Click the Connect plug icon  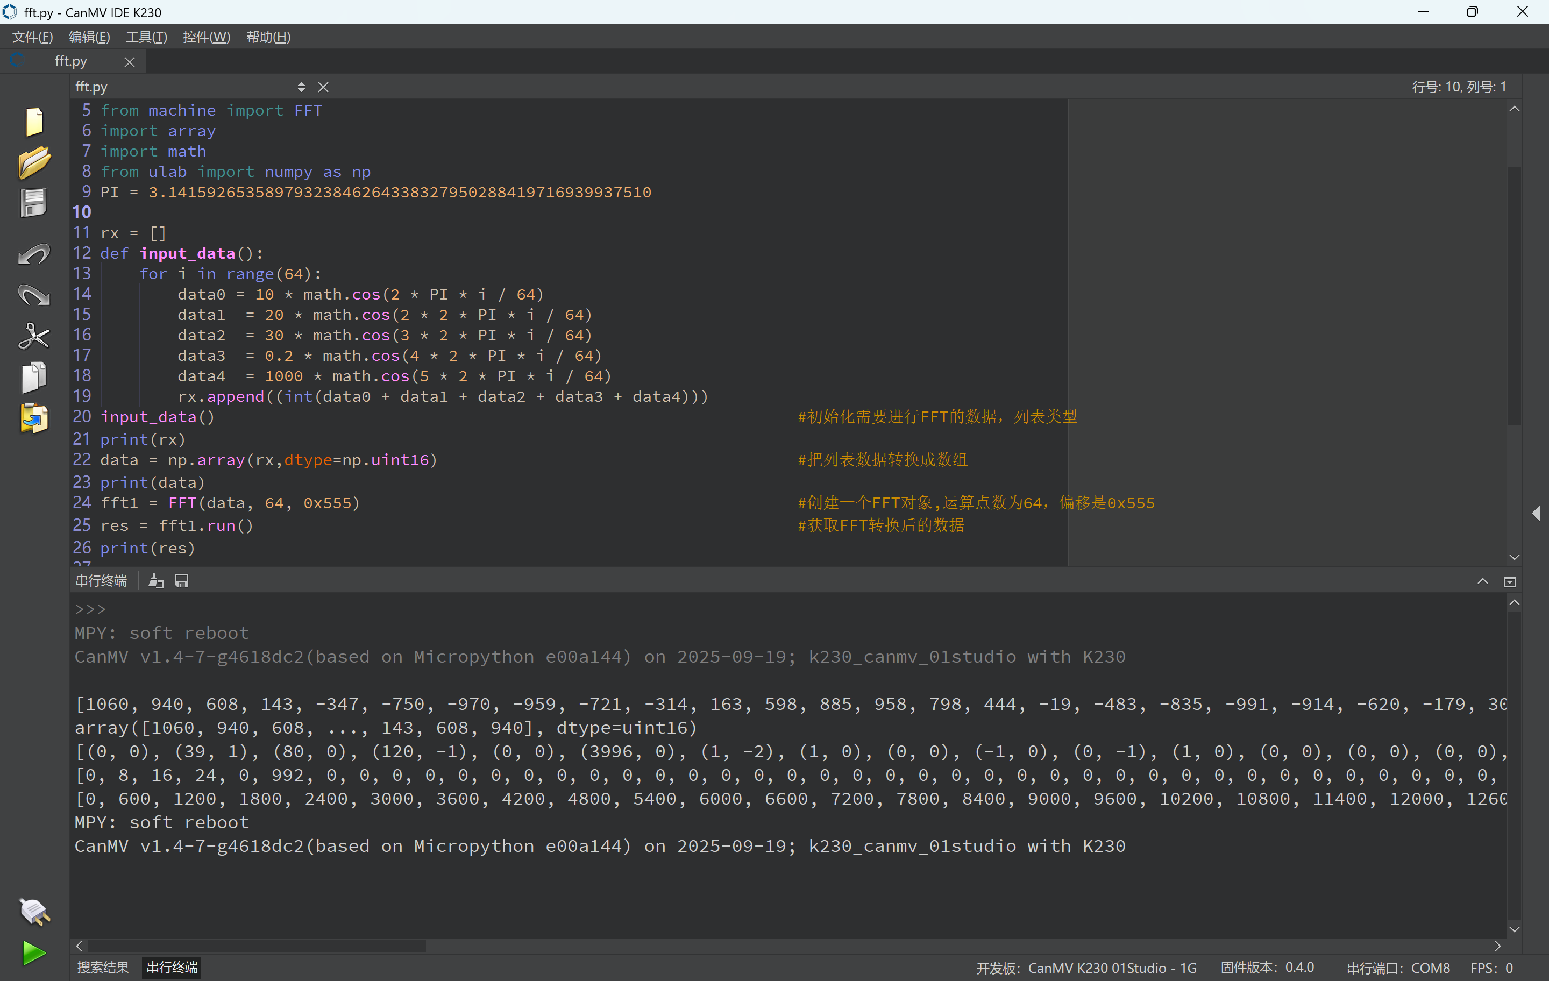(x=34, y=912)
